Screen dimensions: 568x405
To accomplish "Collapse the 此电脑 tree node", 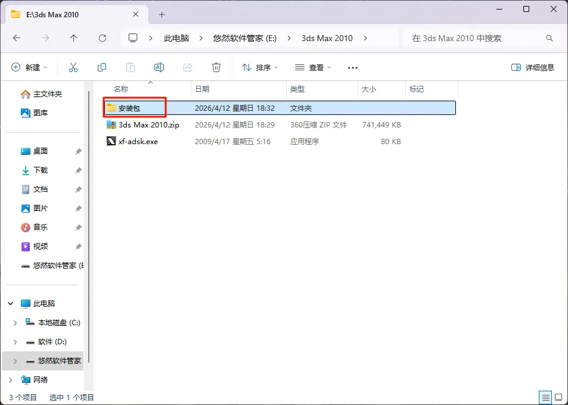I will pyautogui.click(x=11, y=303).
